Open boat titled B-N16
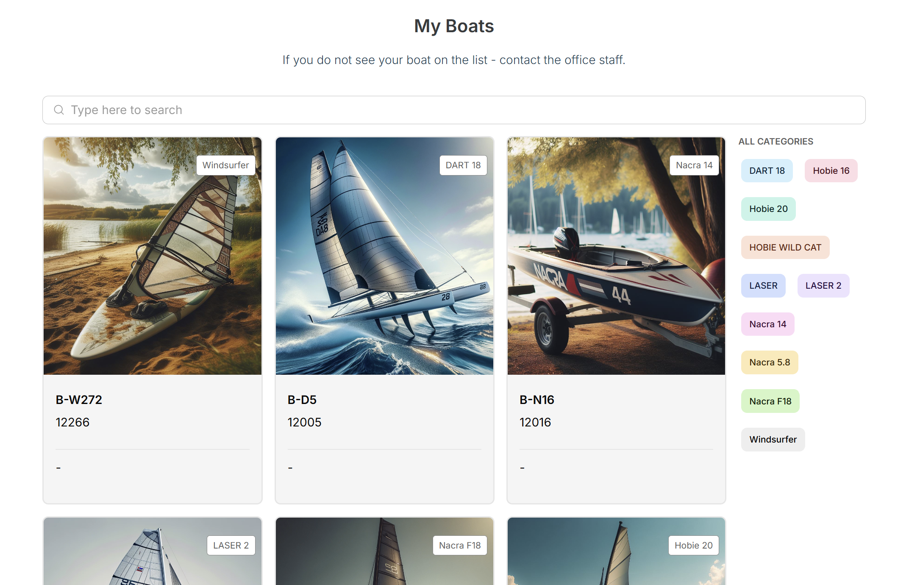Viewport: 909px width, 585px height. [x=537, y=399]
